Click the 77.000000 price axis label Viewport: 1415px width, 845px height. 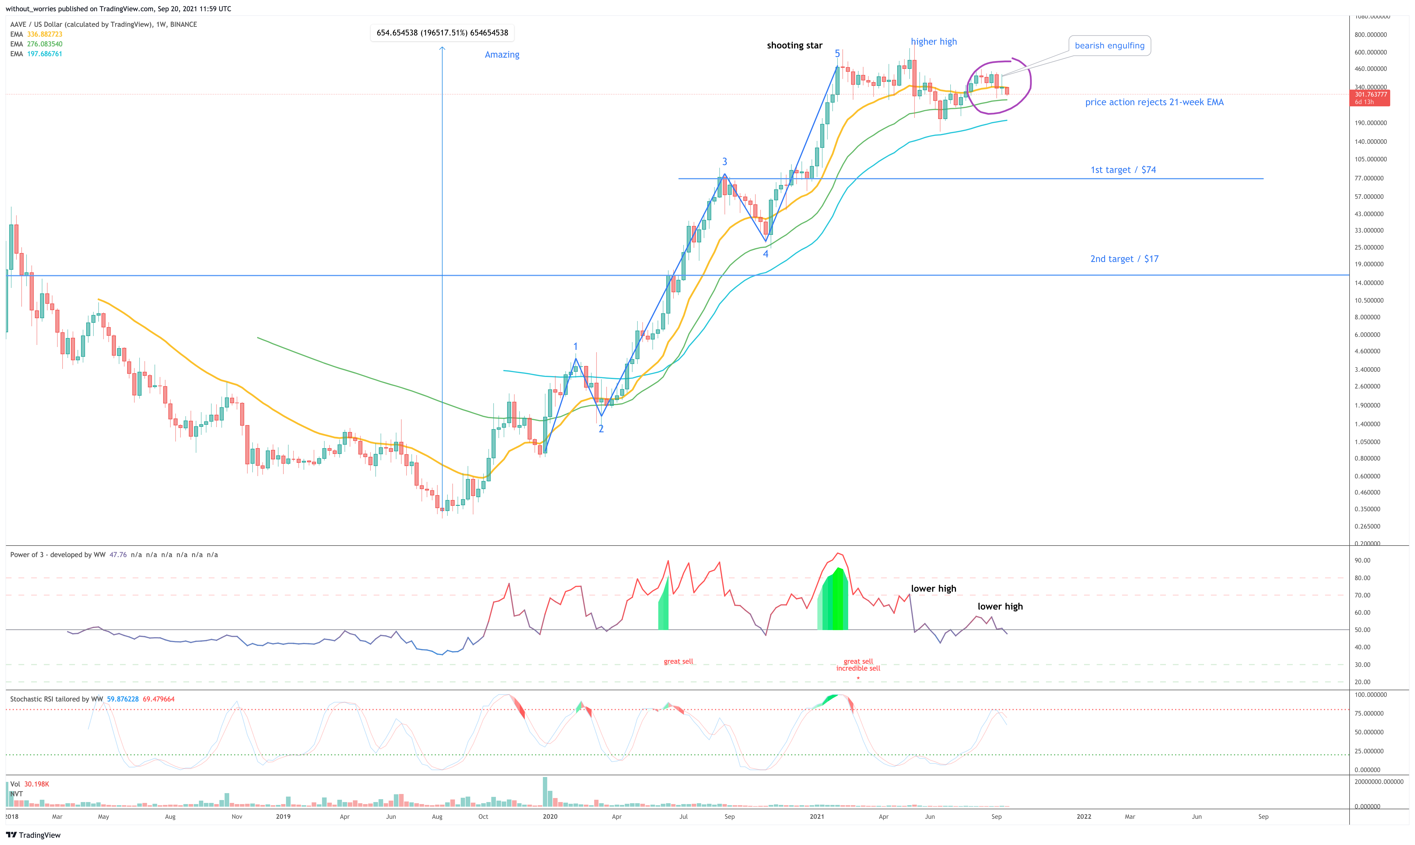[x=1369, y=178]
